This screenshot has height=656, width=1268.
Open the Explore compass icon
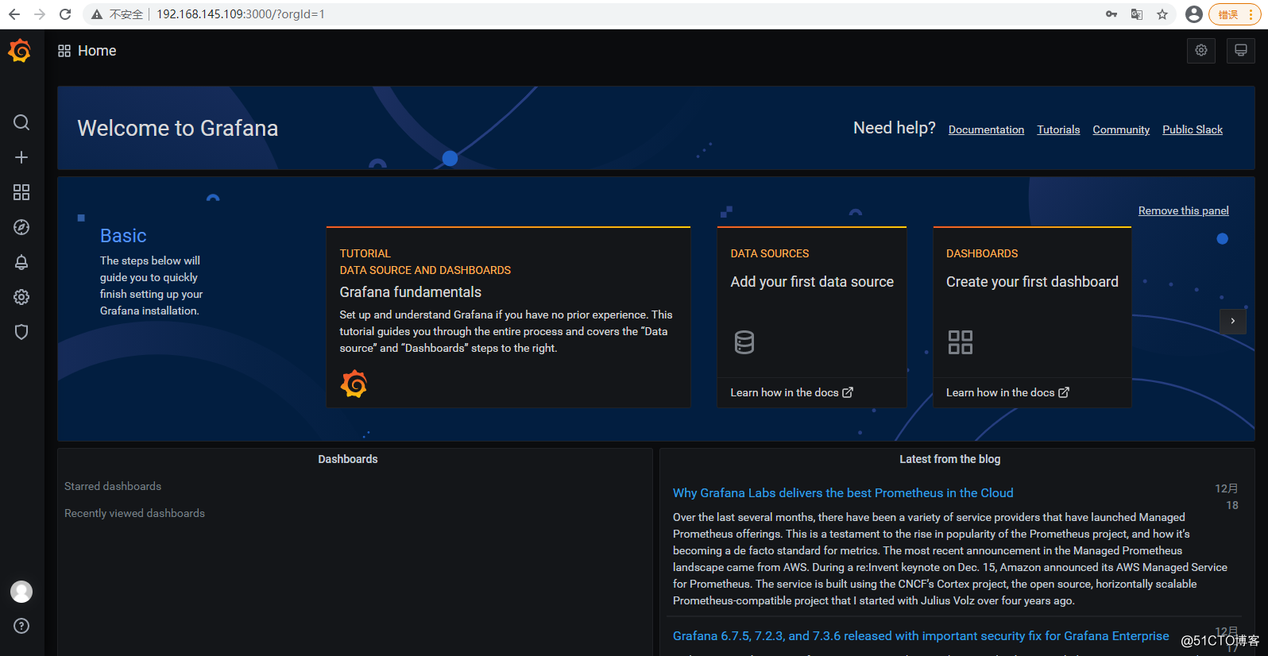point(21,227)
